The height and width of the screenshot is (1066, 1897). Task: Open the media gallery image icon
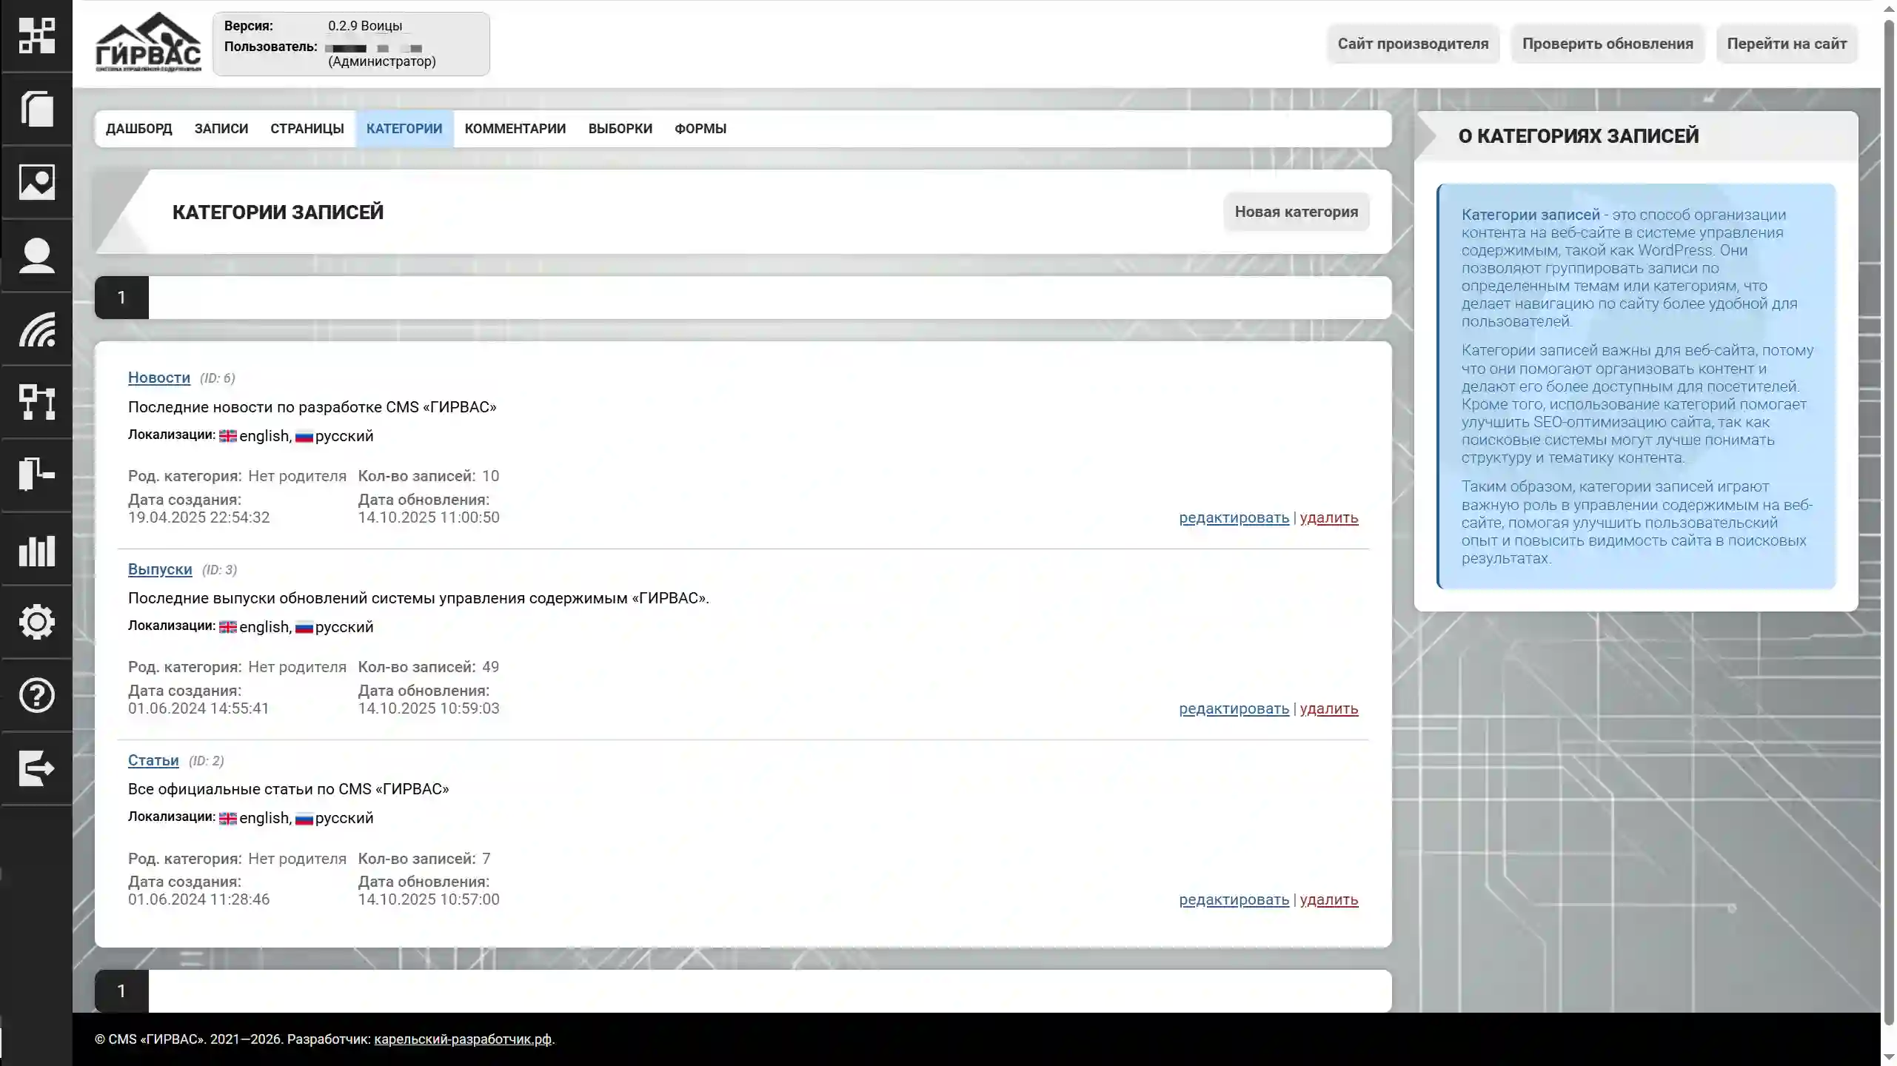coord(36,182)
